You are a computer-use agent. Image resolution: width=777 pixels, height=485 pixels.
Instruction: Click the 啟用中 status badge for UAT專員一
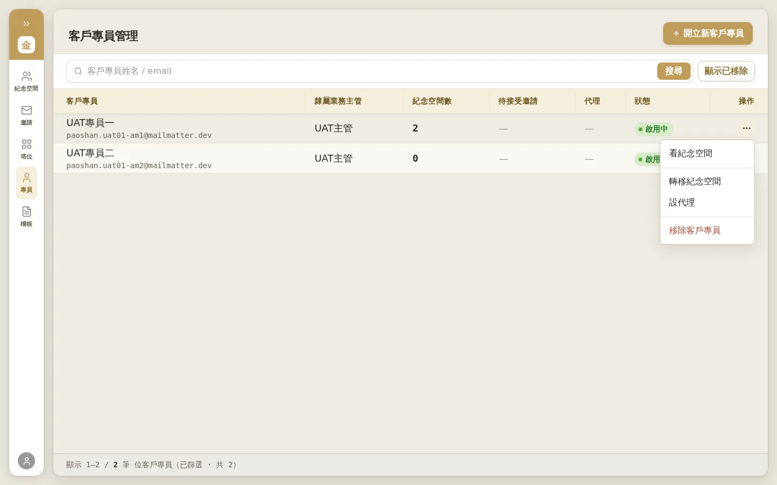653,129
